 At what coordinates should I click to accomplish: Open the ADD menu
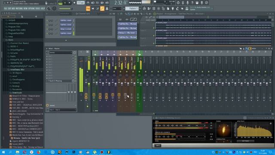13,9
